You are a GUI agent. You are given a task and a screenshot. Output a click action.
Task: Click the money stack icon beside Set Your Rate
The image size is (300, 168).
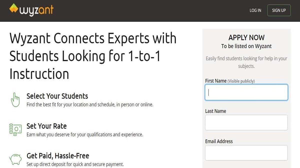[x=15, y=129]
